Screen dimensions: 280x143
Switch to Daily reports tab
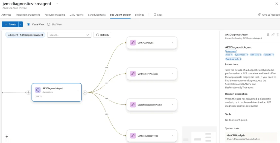click(x=77, y=15)
